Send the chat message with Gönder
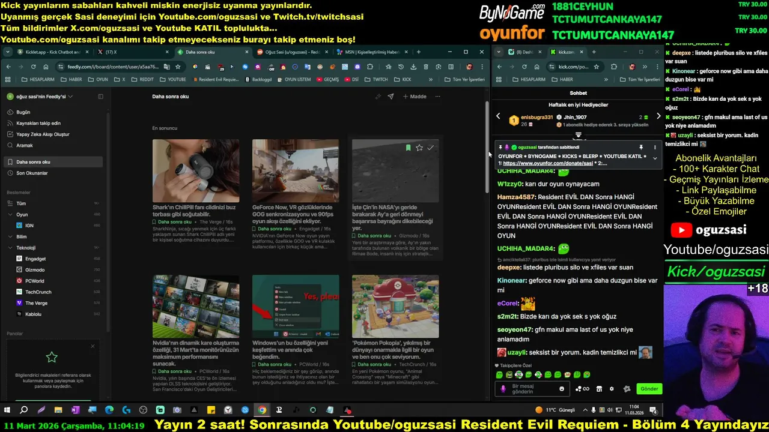Image resolution: width=769 pixels, height=432 pixels. [649, 389]
